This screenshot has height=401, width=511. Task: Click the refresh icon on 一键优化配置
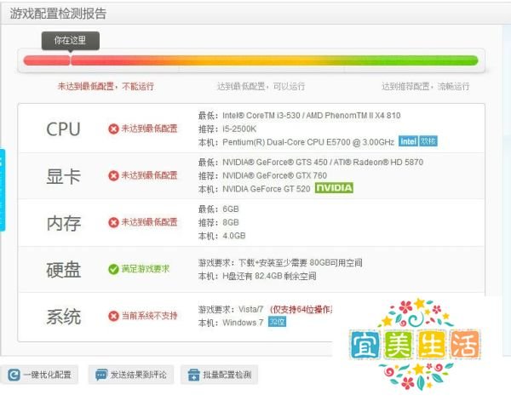coord(14,375)
